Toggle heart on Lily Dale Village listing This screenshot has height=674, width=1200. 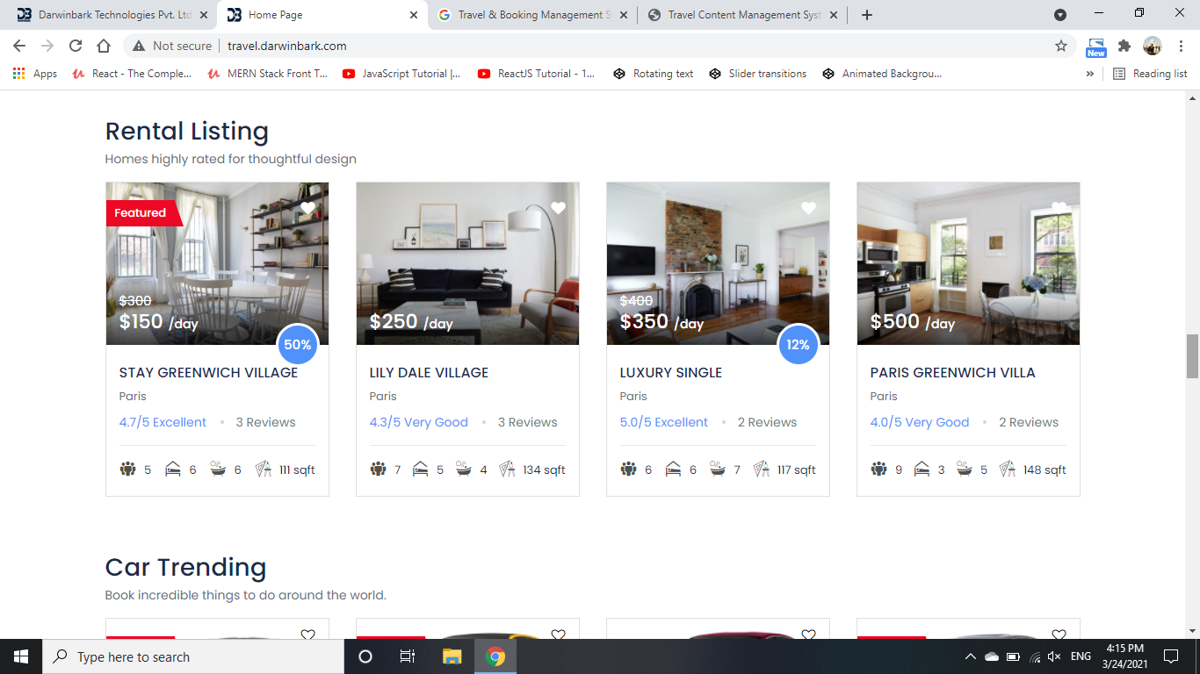[558, 208]
